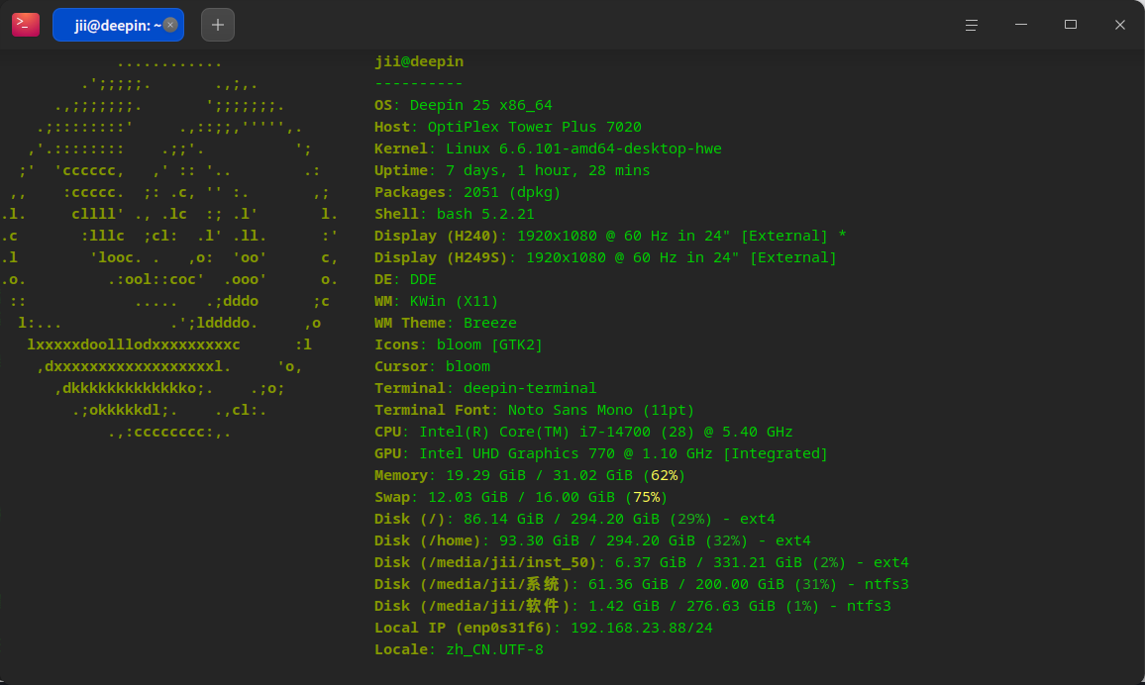Click the Memory line 19.29 GiB / 31.02 GiB

pos(530,475)
